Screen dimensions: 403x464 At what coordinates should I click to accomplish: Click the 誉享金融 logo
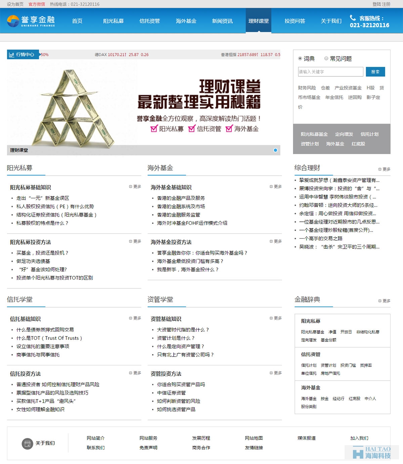pos(31,21)
